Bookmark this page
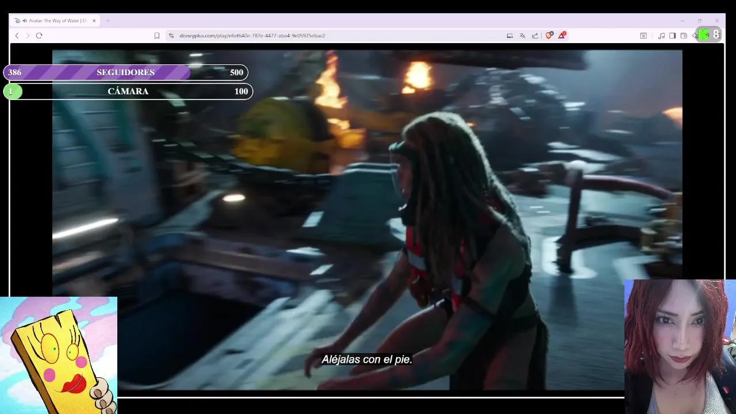The width and height of the screenshot is (736, 414). pyautogui.click(x=156, y=36)
